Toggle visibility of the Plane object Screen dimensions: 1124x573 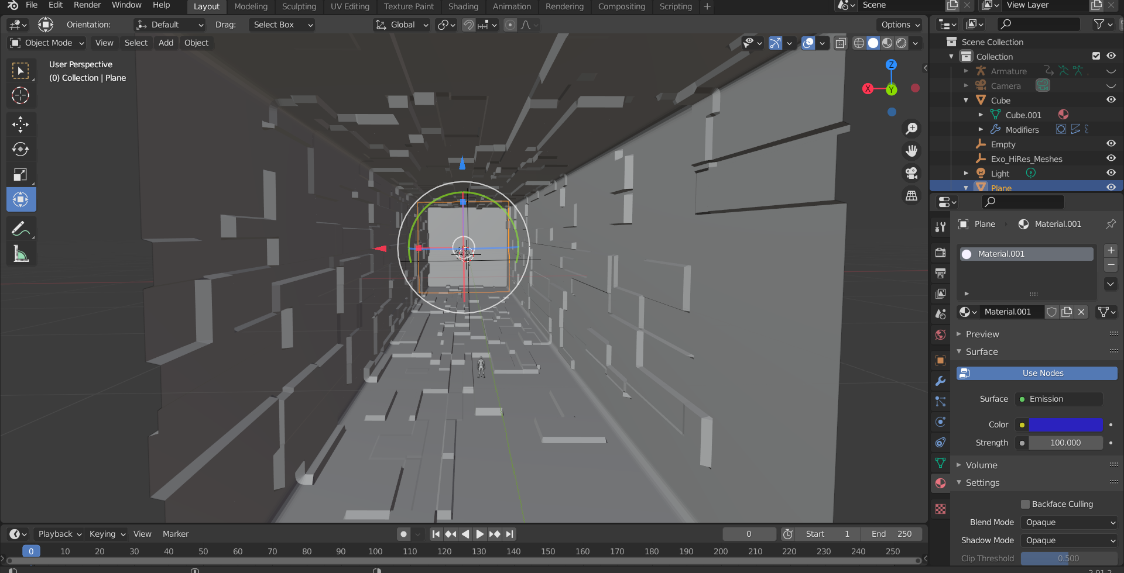[1111, 187]
